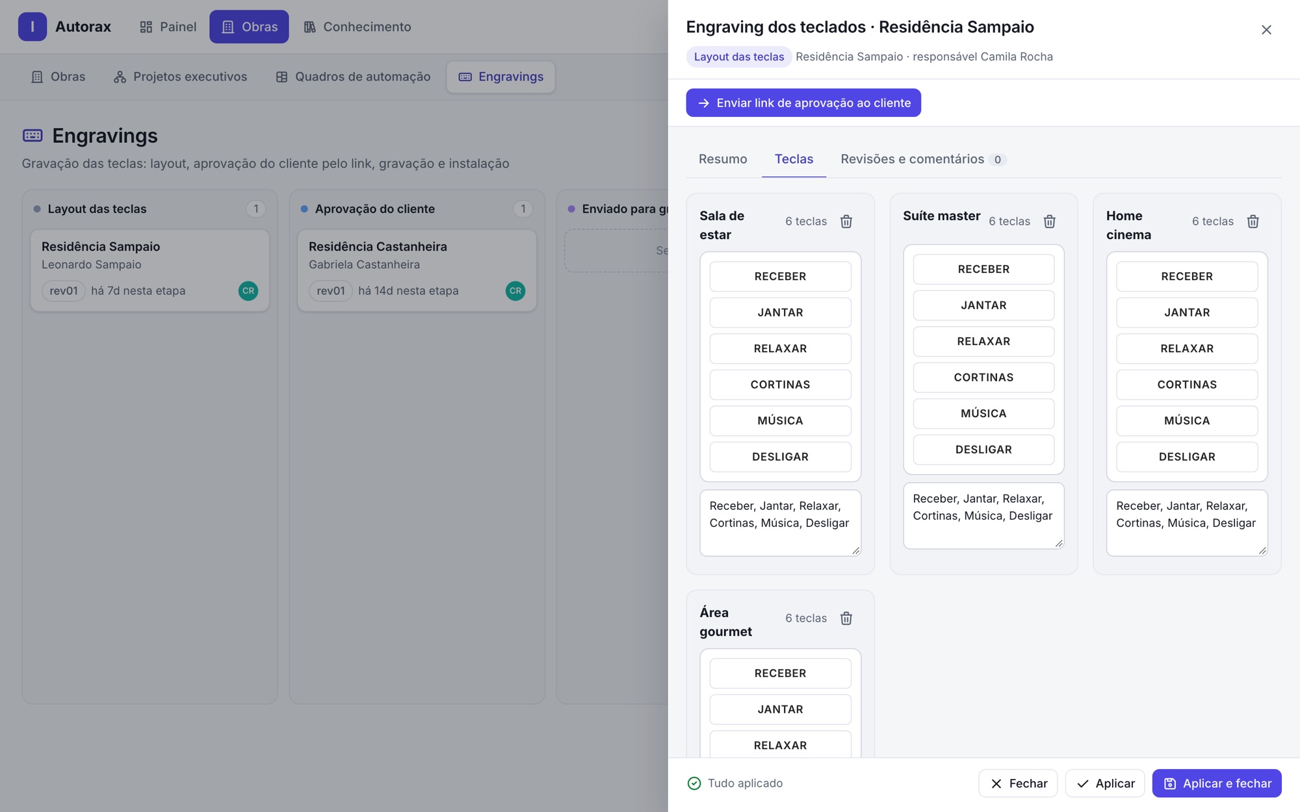Edit Home cinema key list textarea
The width and height of the screenshot is (1300, 812).
[x=1187, y=523]
